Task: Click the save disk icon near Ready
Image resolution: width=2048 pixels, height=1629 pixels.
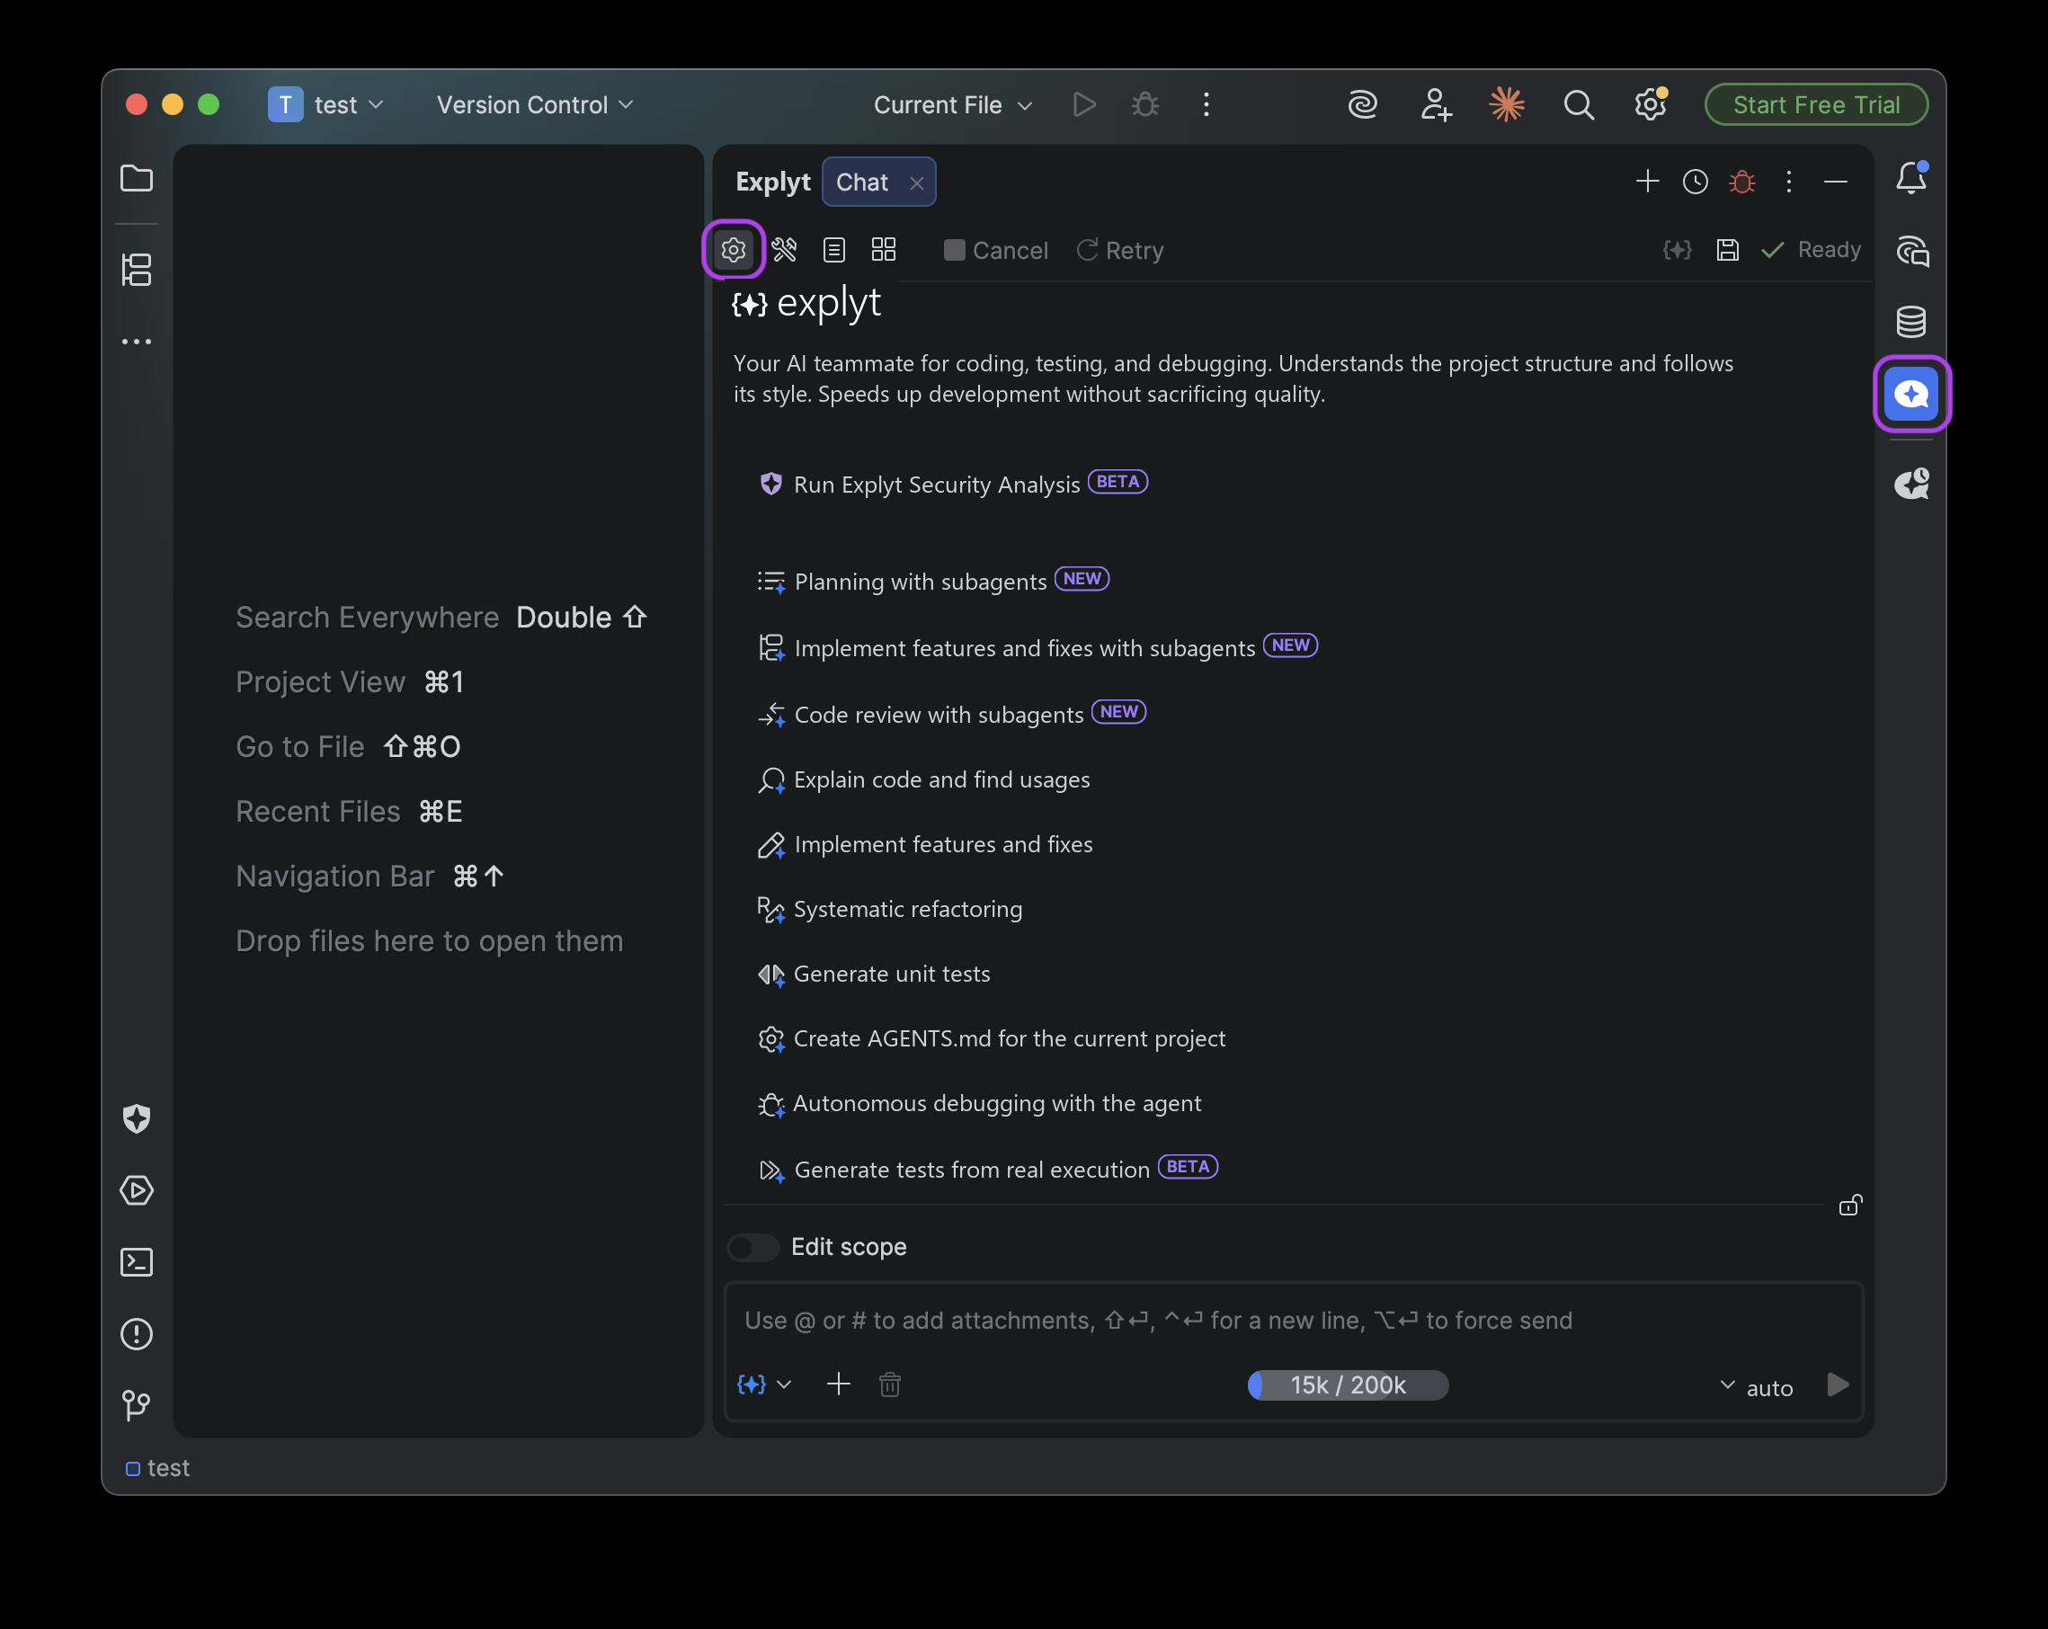Action: (1727, 250)
